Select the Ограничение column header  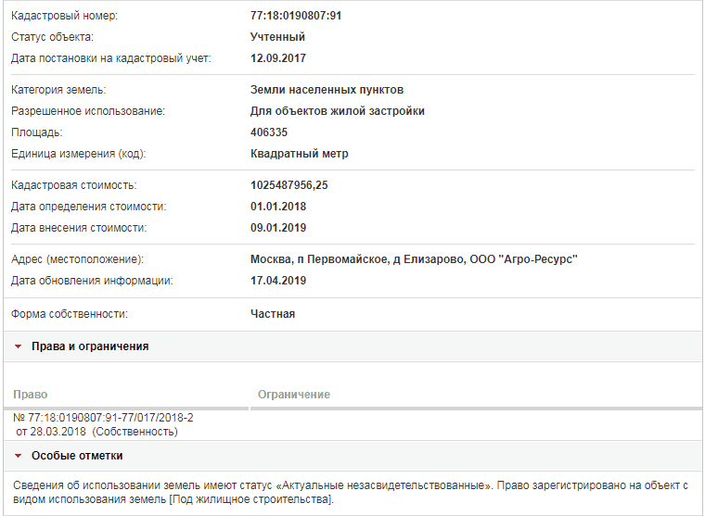coord(294,395)
